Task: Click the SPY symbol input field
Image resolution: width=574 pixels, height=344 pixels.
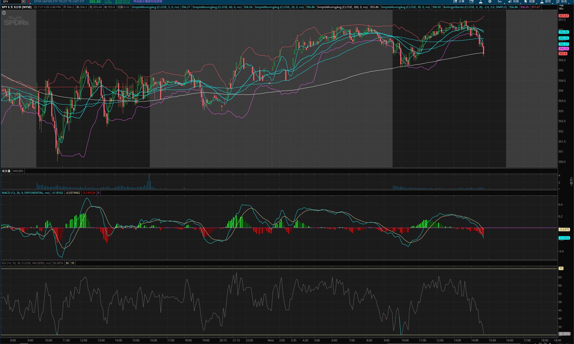Action: pos(11,2)
